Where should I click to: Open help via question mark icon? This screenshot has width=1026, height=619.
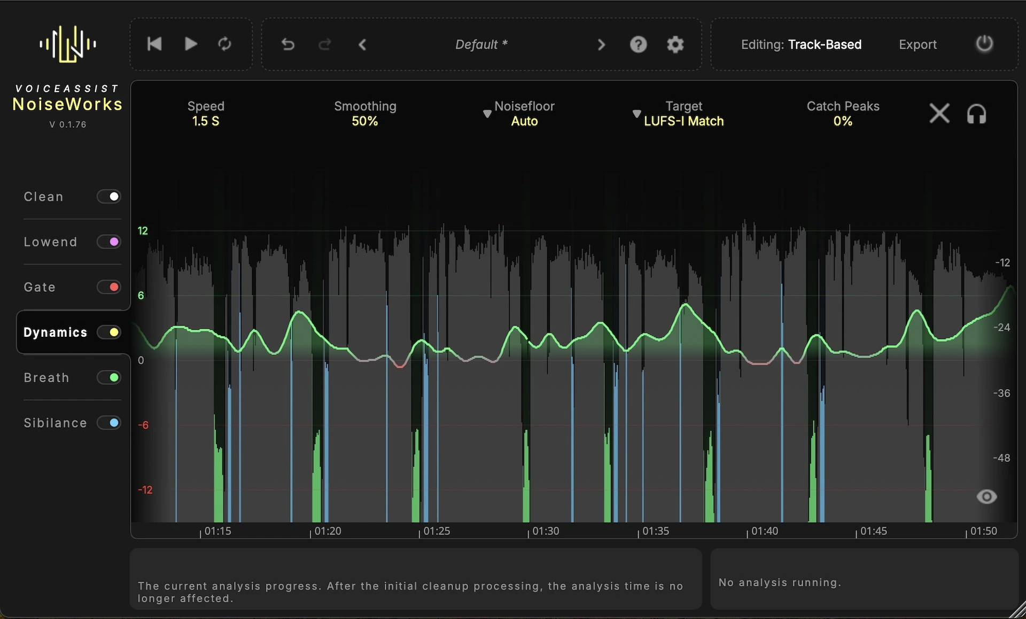(x=638, y=44)
